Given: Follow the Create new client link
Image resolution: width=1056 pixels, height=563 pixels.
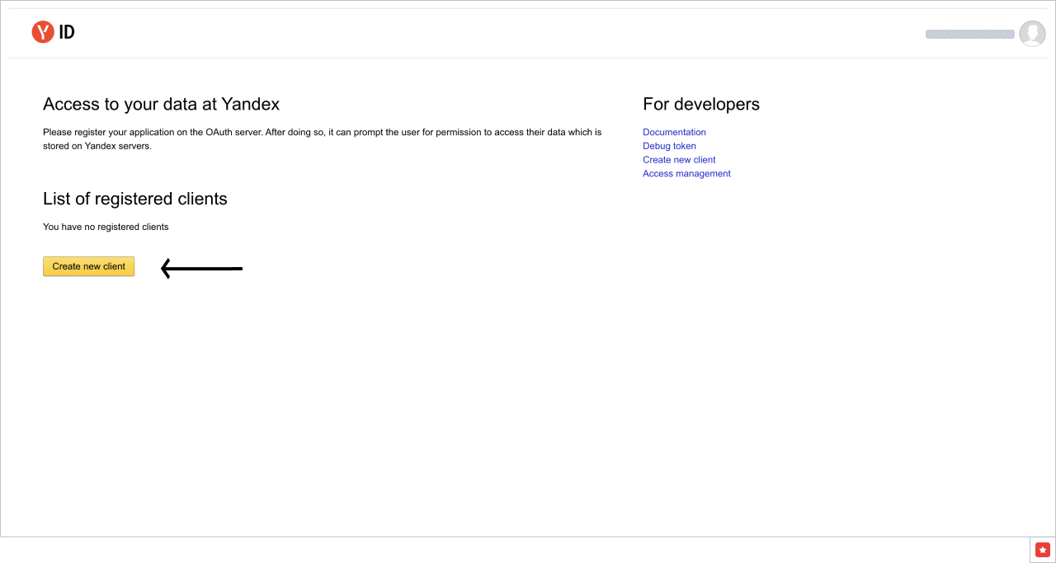Looking at the screenshot, I should [679, 159].
